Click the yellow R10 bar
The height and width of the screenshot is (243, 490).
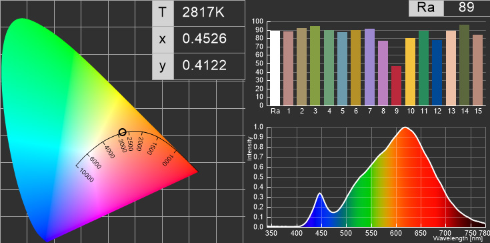410,71
